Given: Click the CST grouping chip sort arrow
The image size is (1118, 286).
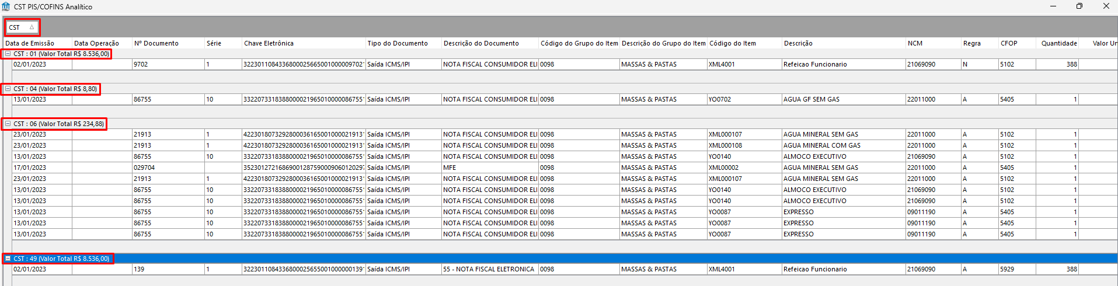Looking at the screenshot, I should (32, 27).
